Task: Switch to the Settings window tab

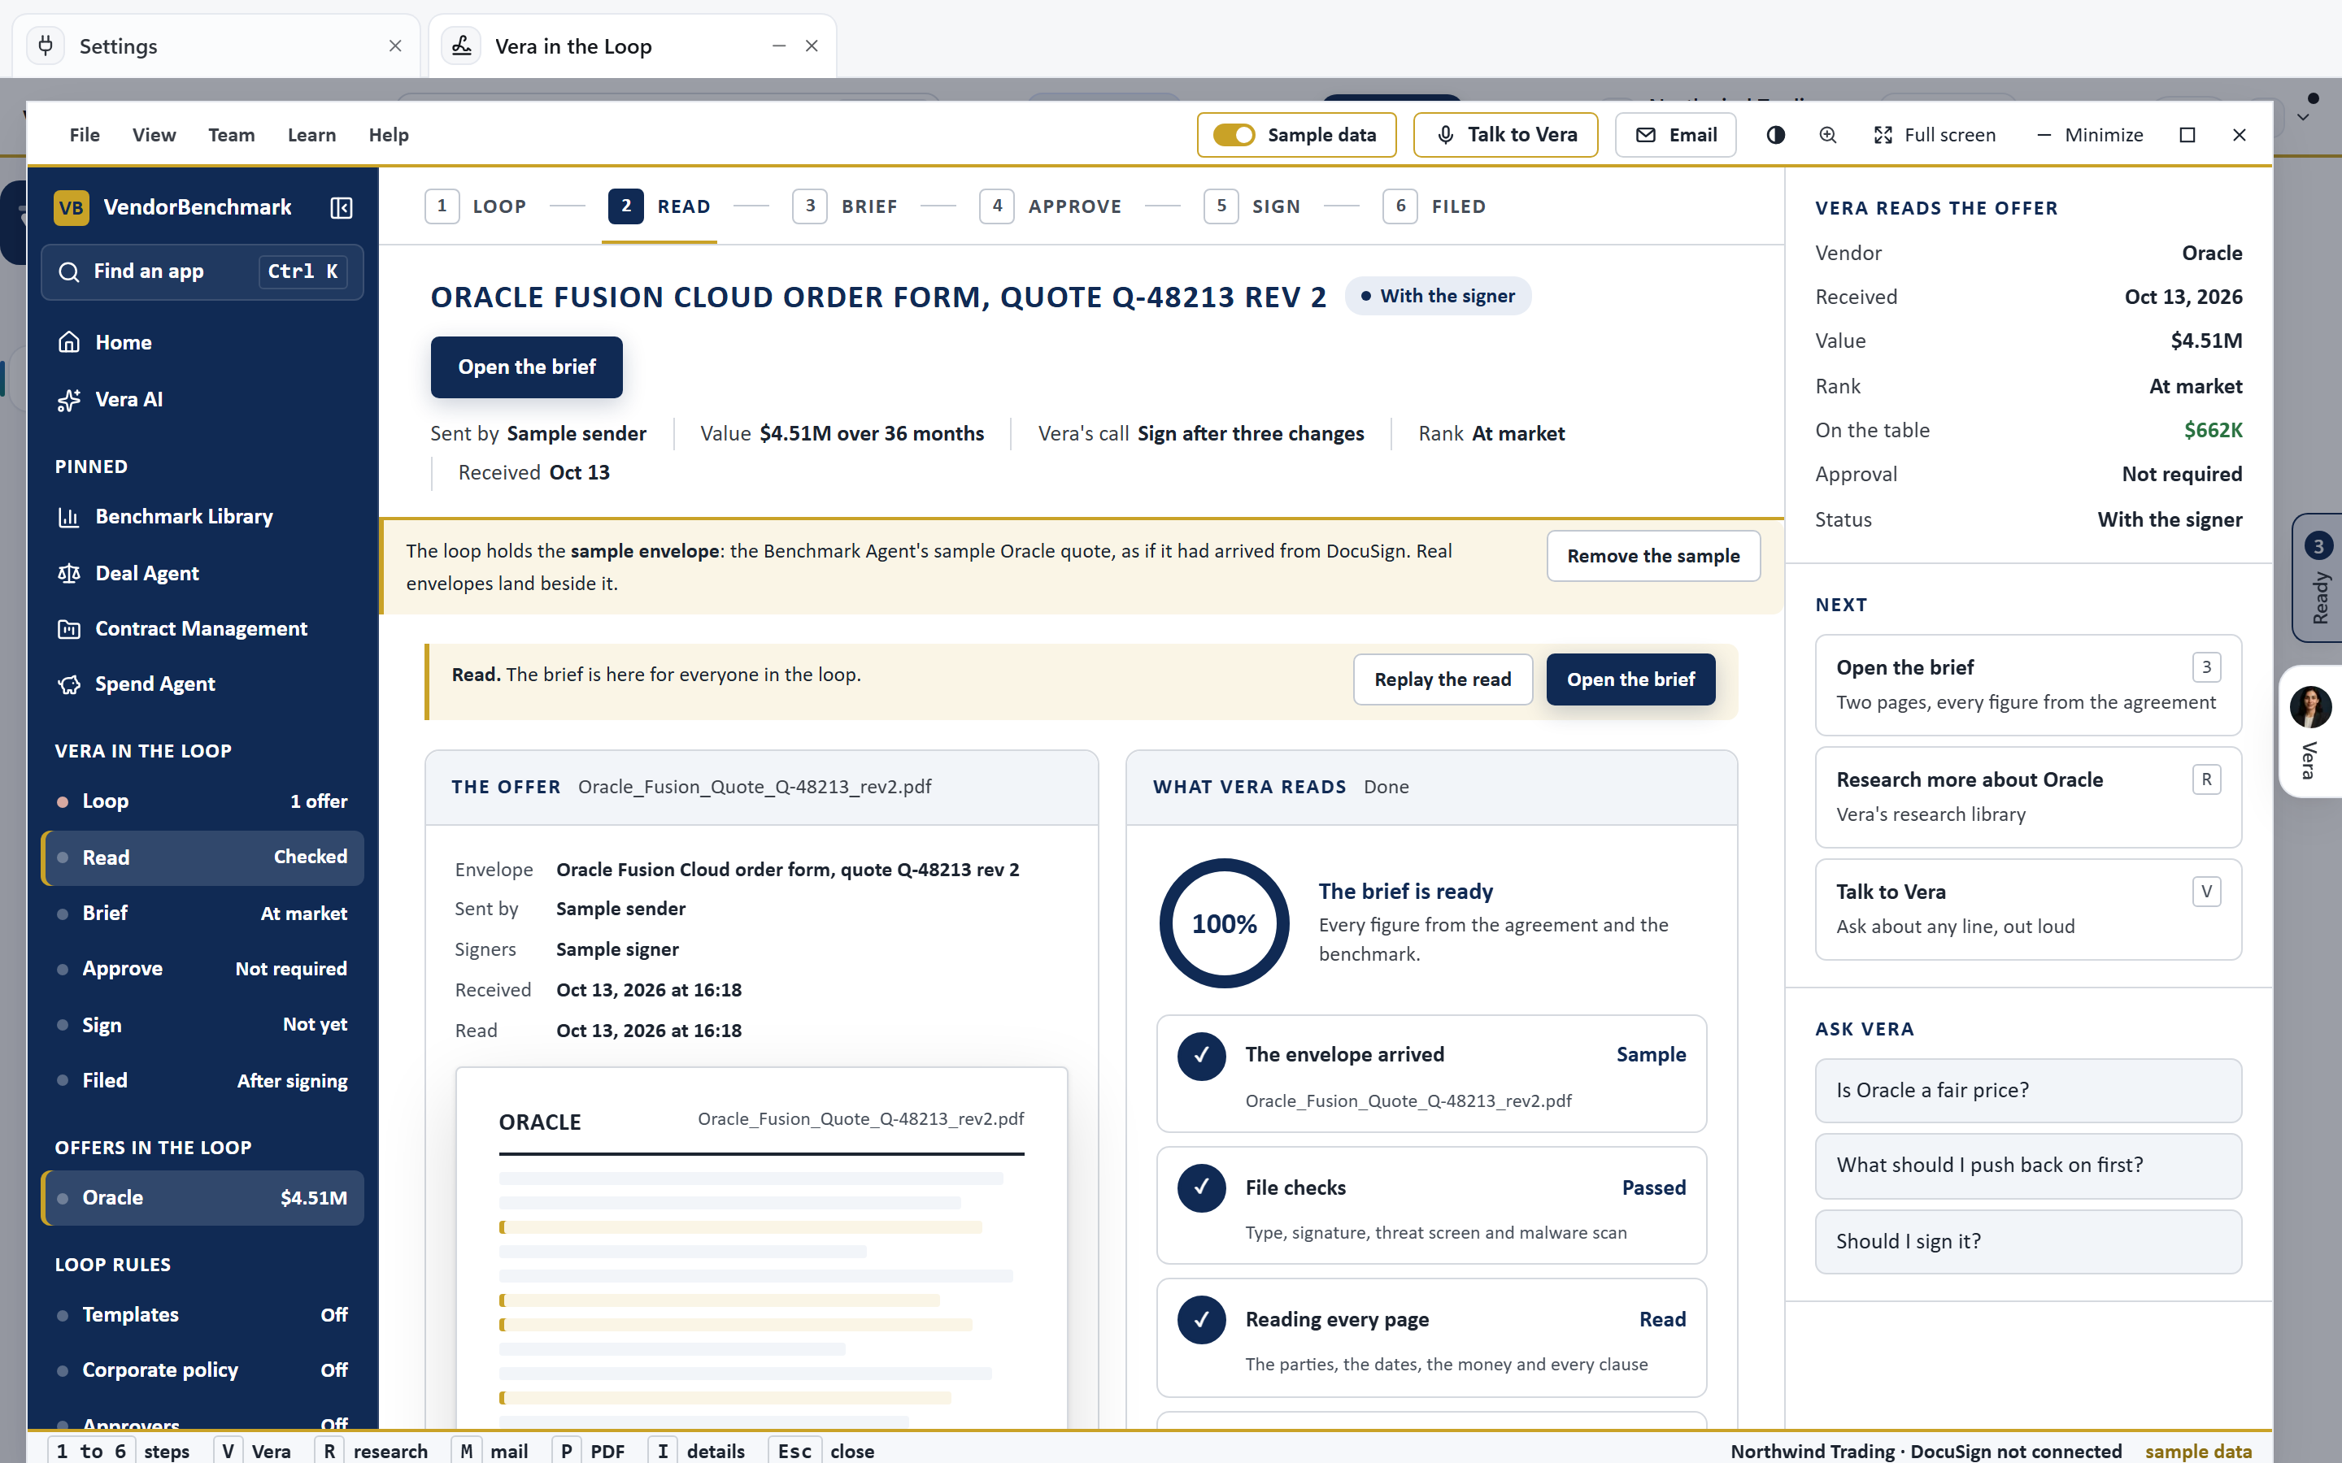Action: [215, 46]
